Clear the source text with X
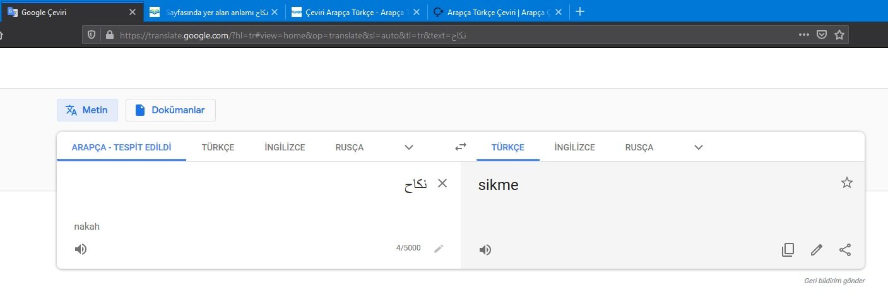 click(x=442, y=183)
